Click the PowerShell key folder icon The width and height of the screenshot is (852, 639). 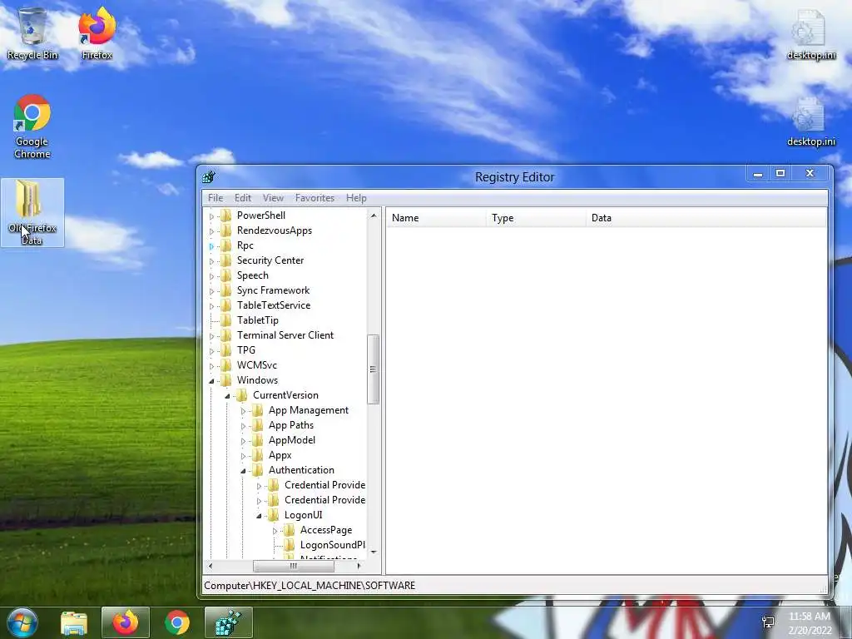click(x=225, y=215)
